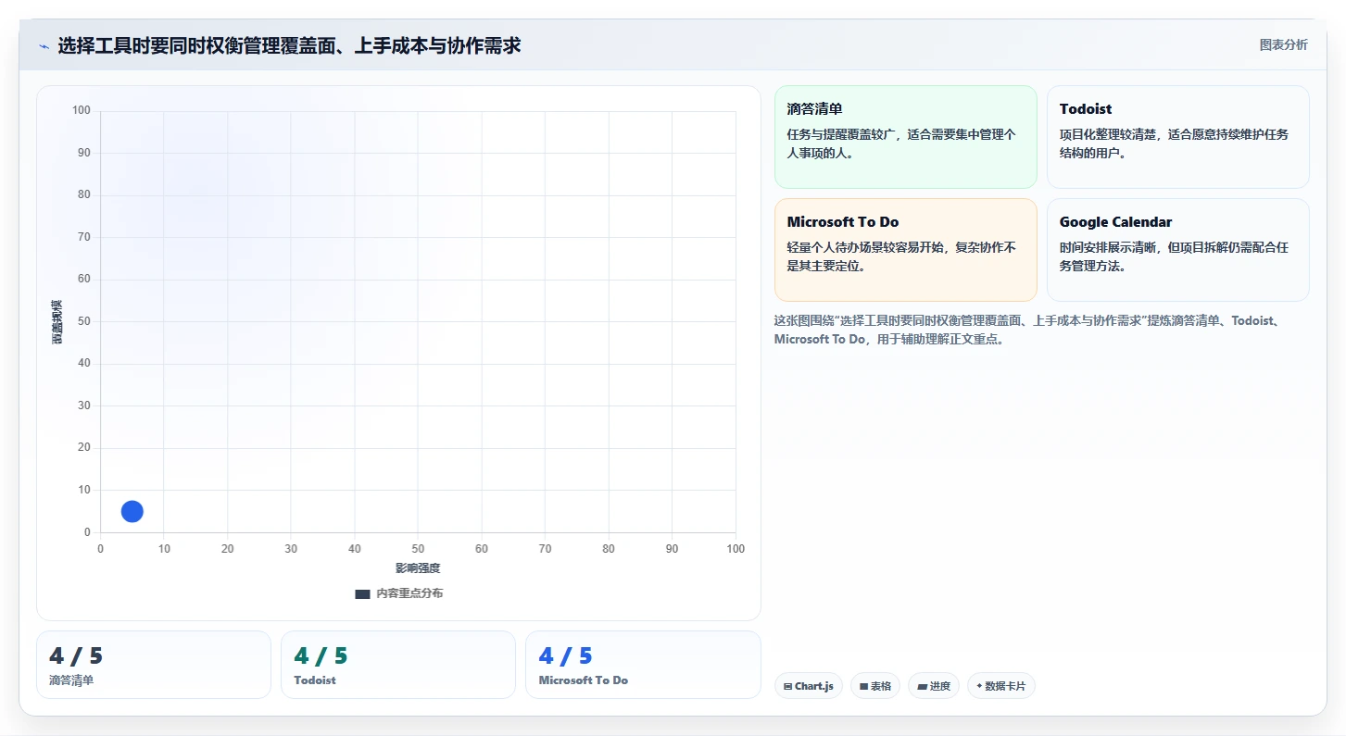Click the Todoist label under the green score

pos(315,680)
